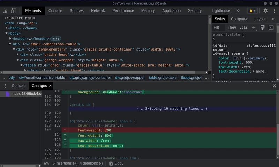Collapse the body element node
Image resolution: width=279 pixels, height=167 pixels.
pyautogui.click(x=6, y=33)
